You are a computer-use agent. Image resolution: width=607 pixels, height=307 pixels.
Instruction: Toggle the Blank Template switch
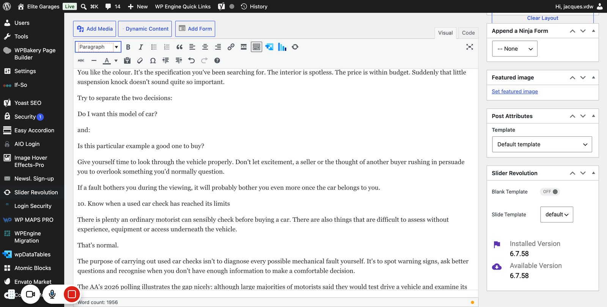click(x=550, y=192)
